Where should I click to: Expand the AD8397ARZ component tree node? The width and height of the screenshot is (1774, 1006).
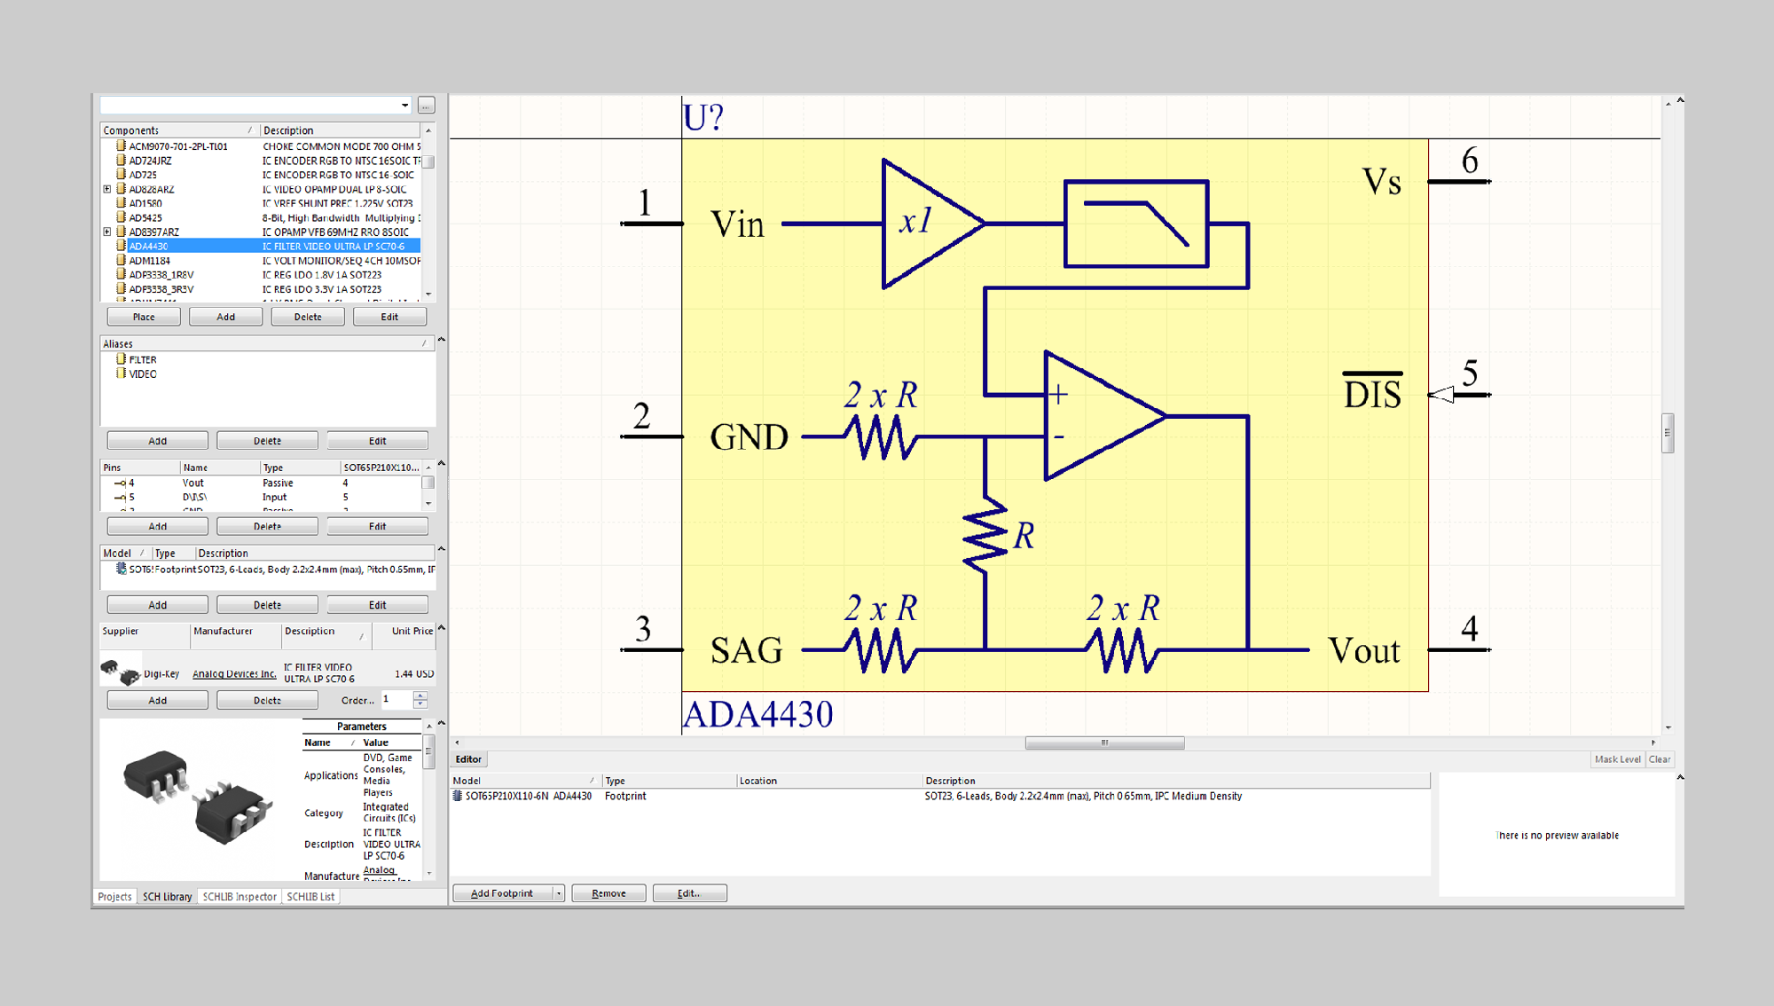point(107,232)
